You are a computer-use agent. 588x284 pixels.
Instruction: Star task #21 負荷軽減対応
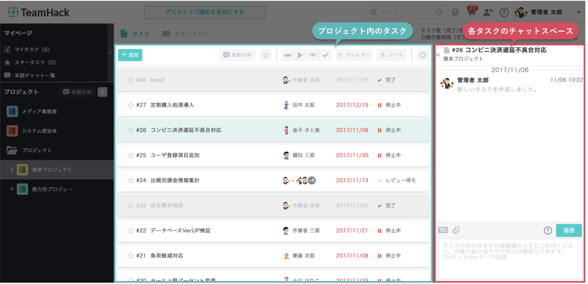pos(130,256)
